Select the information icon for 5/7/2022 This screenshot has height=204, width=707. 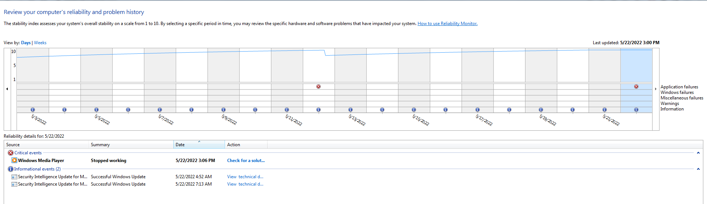pyautogui.click(x=160, y=110)
